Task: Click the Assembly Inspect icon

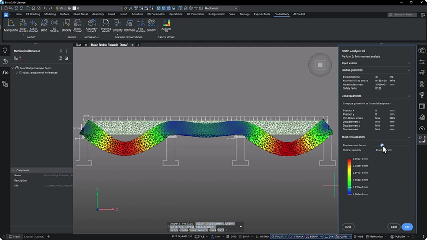Action: tap(91, 23)
